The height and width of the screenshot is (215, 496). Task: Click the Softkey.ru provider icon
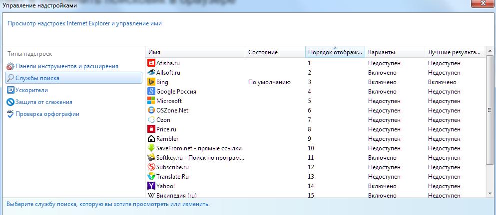[x=151, y=158]
